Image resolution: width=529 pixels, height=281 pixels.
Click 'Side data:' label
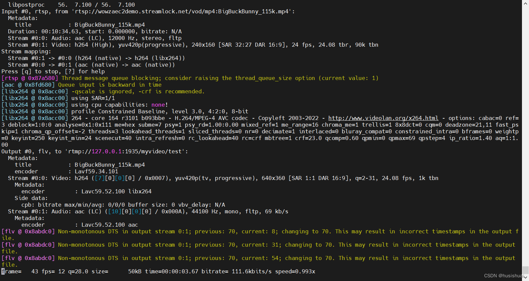tap(31, 198)
